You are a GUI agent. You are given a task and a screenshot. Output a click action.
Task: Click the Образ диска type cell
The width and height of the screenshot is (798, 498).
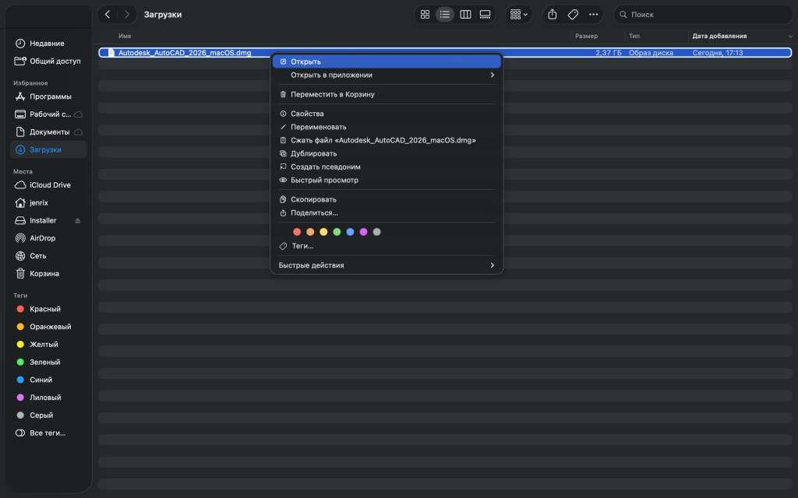(651, 52)
